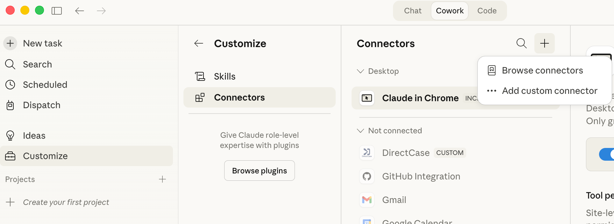Collapse the Not connected section
The height and width of the screenshot is (224, 614).
point(361,131)
